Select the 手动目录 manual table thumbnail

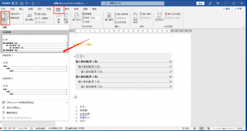tap(35, 43)
